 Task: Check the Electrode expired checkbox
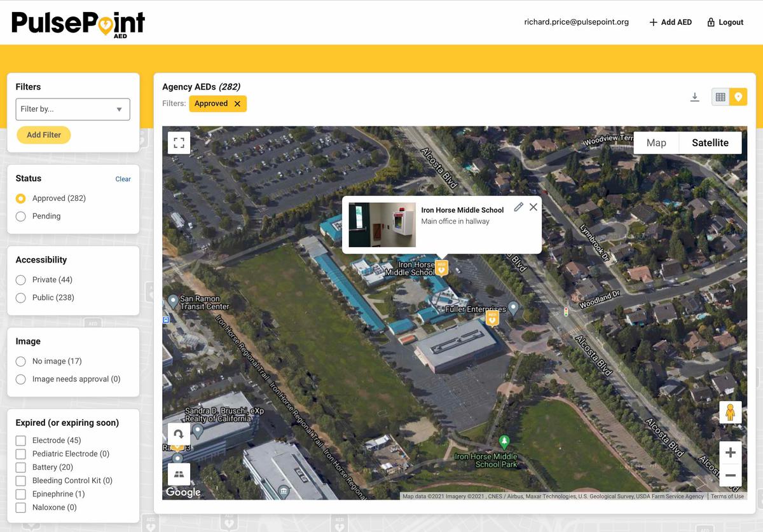pyautogui.click(x=21, y=440)
